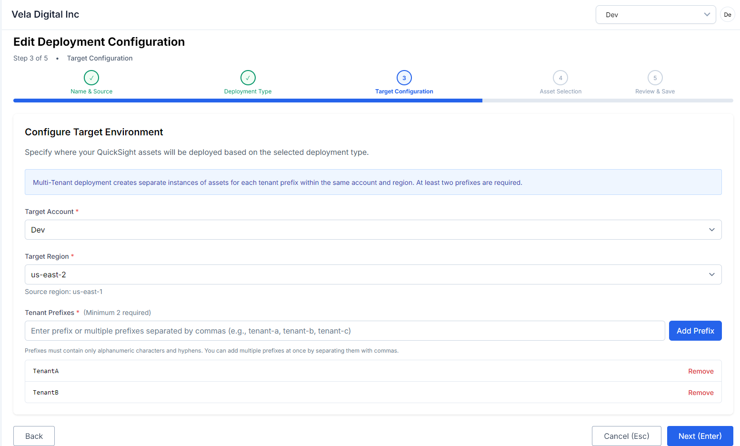Click the Add Prefix button
Image resolution: width=740 pixels, height=446 pixels.
[x=695, y=331]
